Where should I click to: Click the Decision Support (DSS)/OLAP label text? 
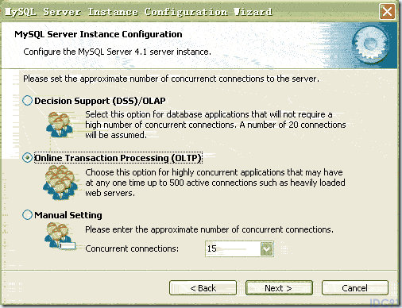[x=100, y=101]
